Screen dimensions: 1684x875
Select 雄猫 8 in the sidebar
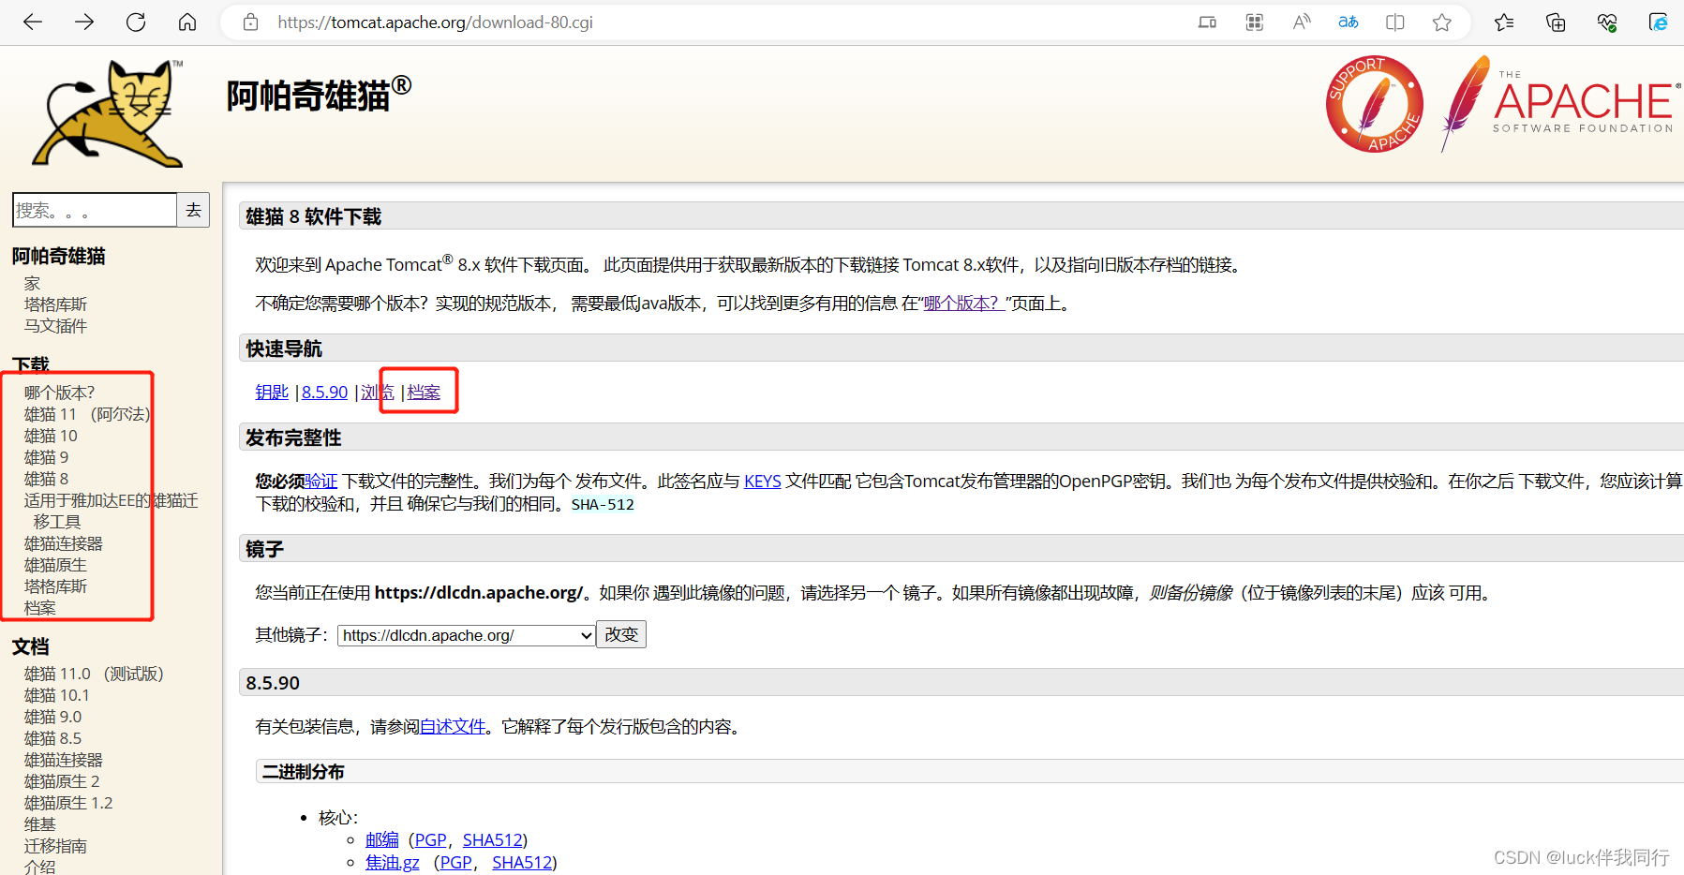[x=45, y=479]
